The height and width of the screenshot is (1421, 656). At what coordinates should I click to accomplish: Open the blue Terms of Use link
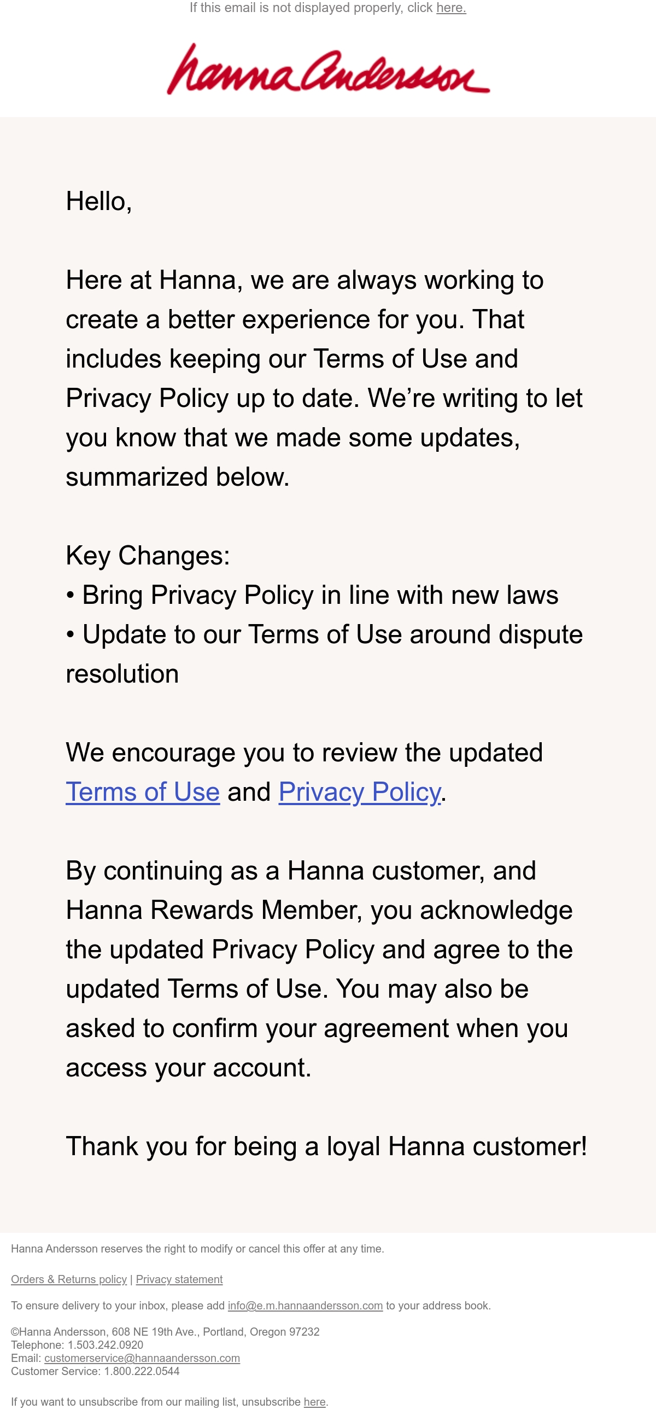point(143,791)
